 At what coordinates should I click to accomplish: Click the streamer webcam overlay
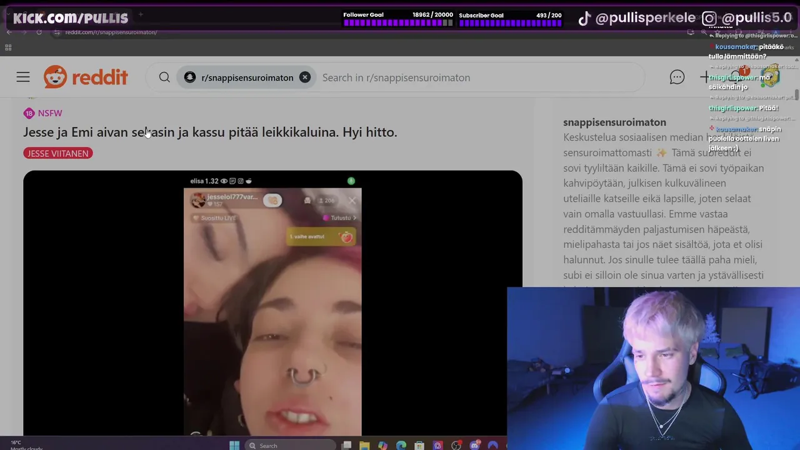point(654,369)
